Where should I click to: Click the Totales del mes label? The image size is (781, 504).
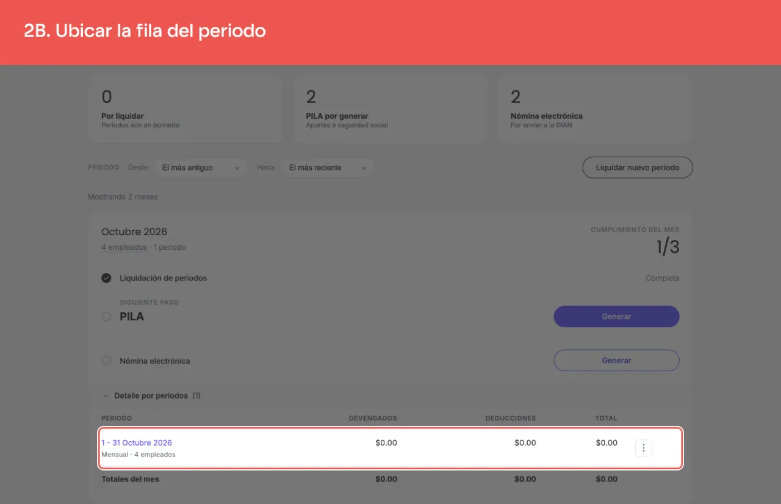130,479
